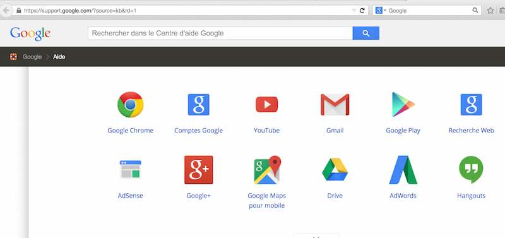505x238 pixels.
Task: Click the Comptes Google text link
Action: [198, 131]
